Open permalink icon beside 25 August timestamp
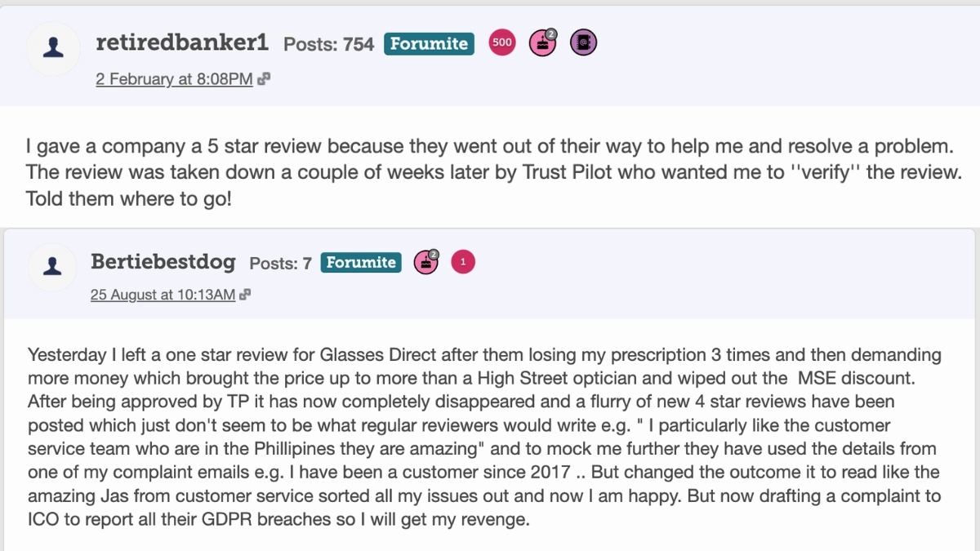The height and width of the screenshot is (551, 980). [x=245, y=295]
